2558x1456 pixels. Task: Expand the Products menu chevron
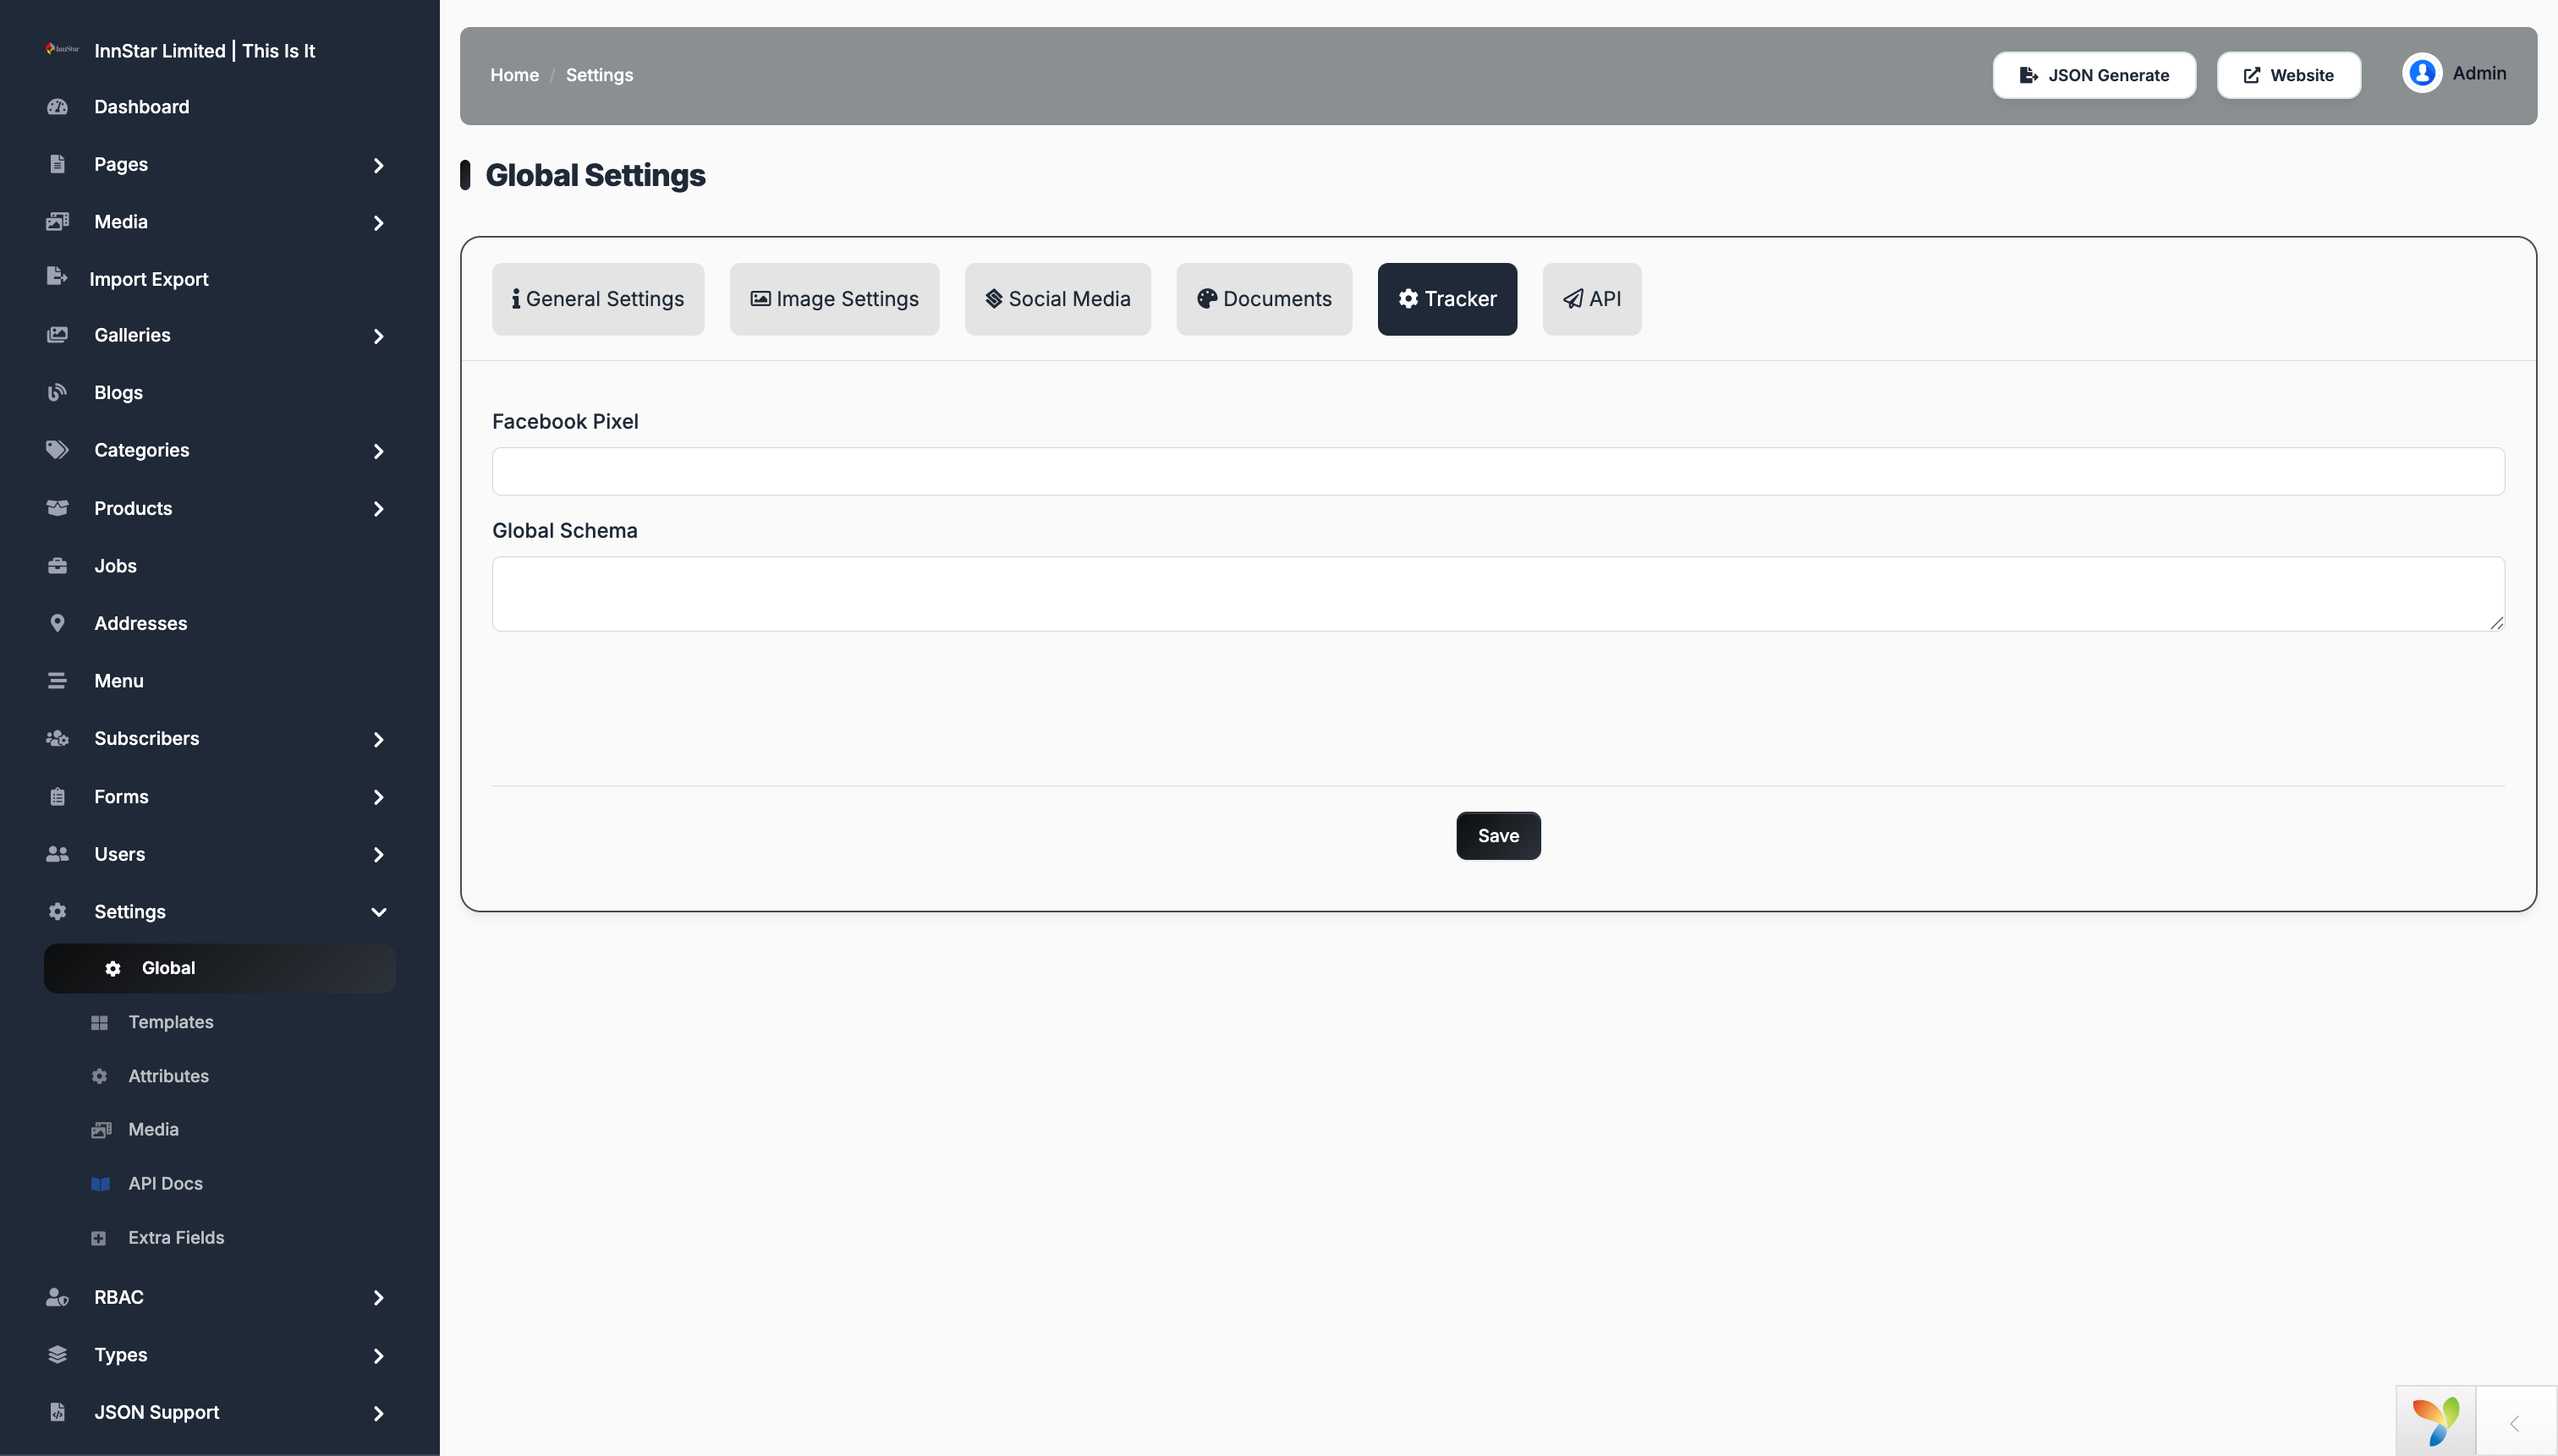pos(378,509)
